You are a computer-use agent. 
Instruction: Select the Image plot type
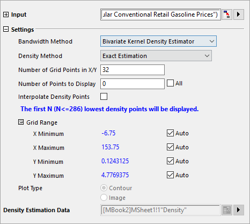click(104, 198)
